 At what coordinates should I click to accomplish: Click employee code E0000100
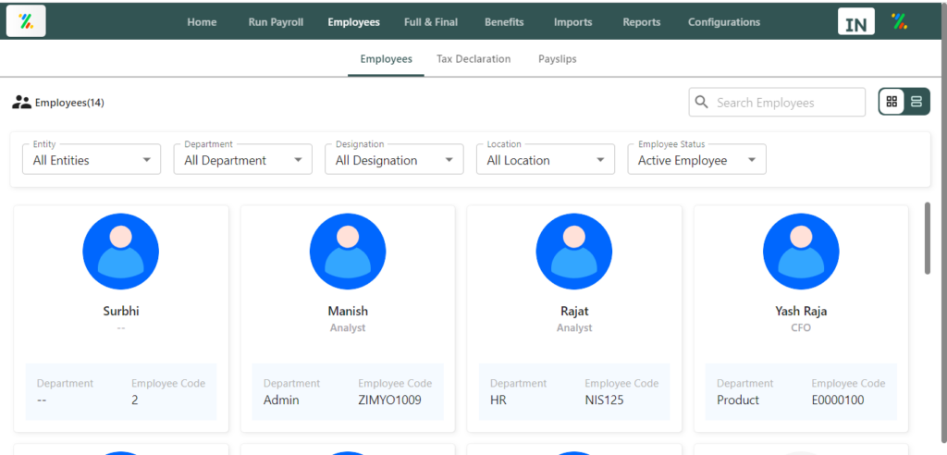[838, 400]
